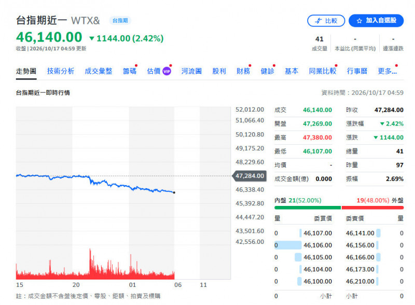Click the 最低 value 46,107.00

(317, 151)
